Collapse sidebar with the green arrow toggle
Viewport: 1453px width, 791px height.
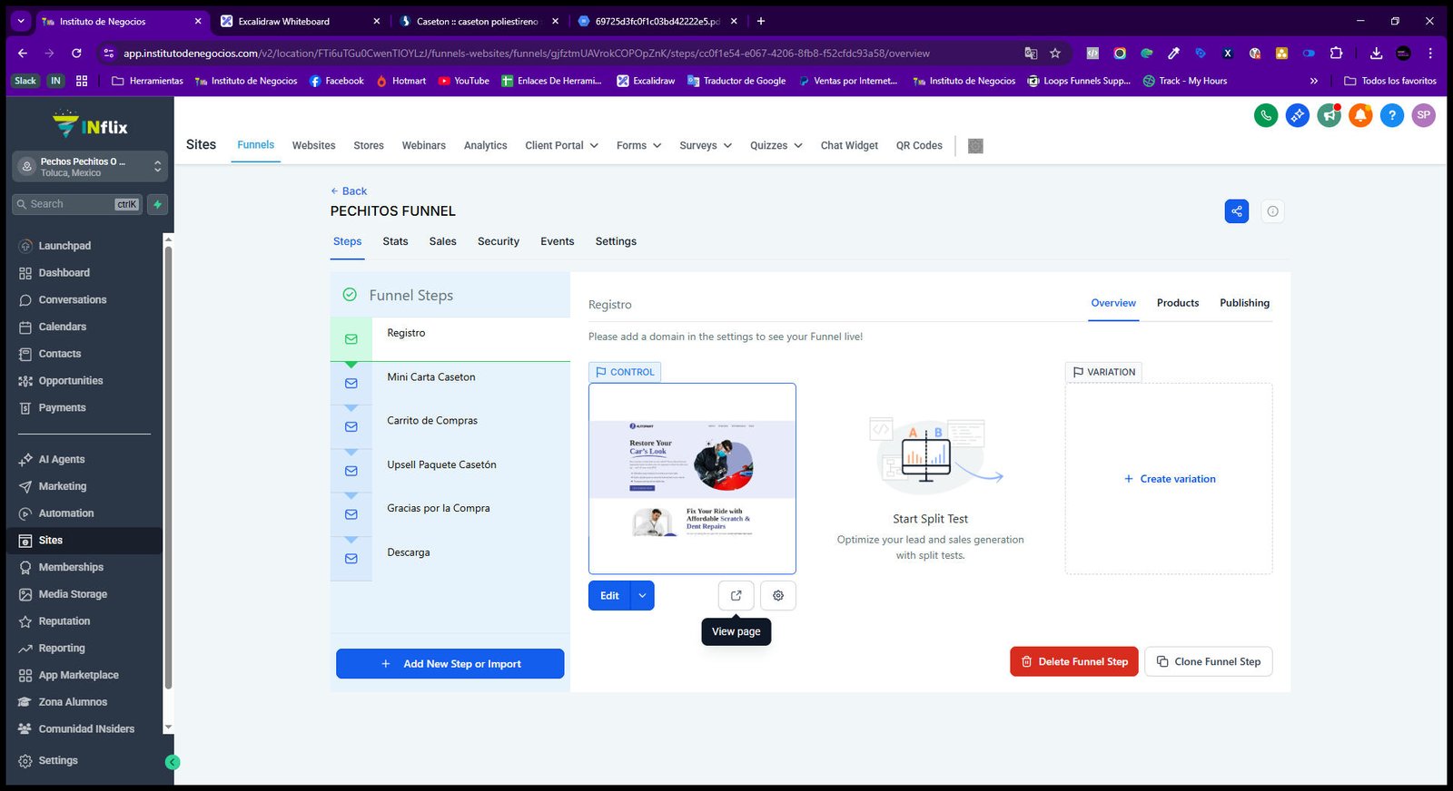tap(173, 762)
